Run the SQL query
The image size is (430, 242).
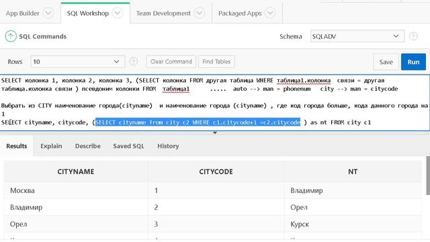[413, 62]
